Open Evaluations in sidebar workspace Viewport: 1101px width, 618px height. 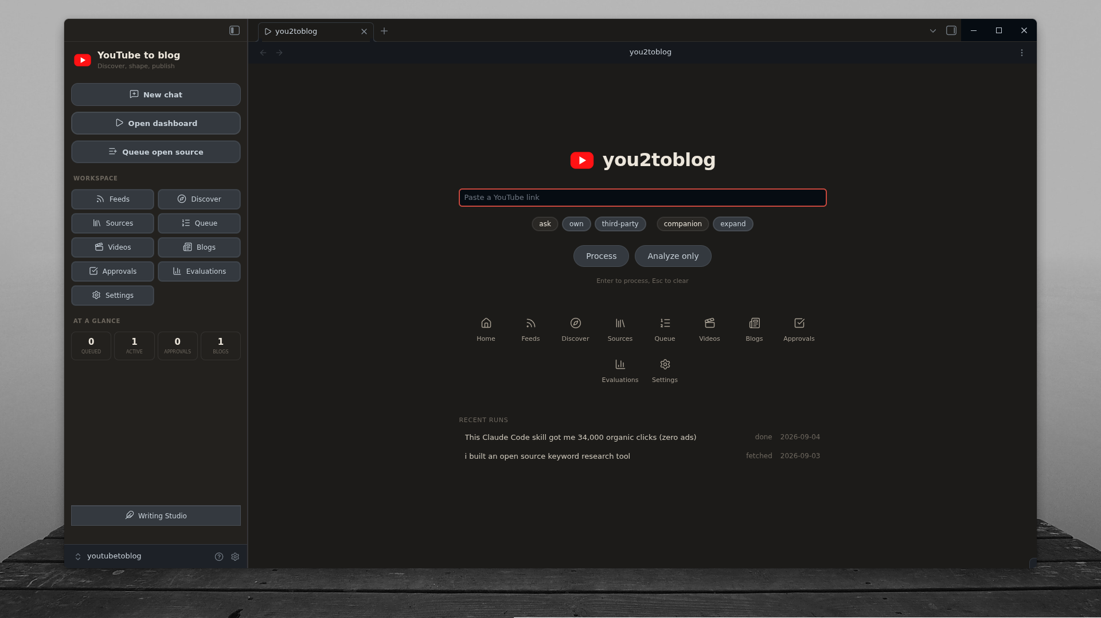point(199,271)
